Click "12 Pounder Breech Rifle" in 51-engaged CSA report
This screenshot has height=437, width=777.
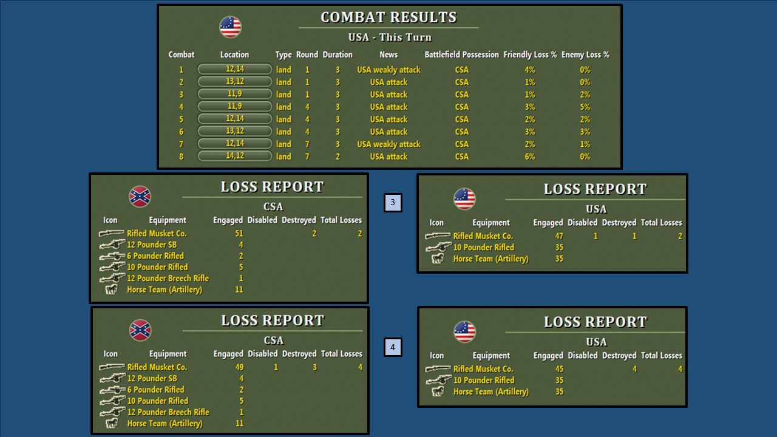click(x=168, y=278)
